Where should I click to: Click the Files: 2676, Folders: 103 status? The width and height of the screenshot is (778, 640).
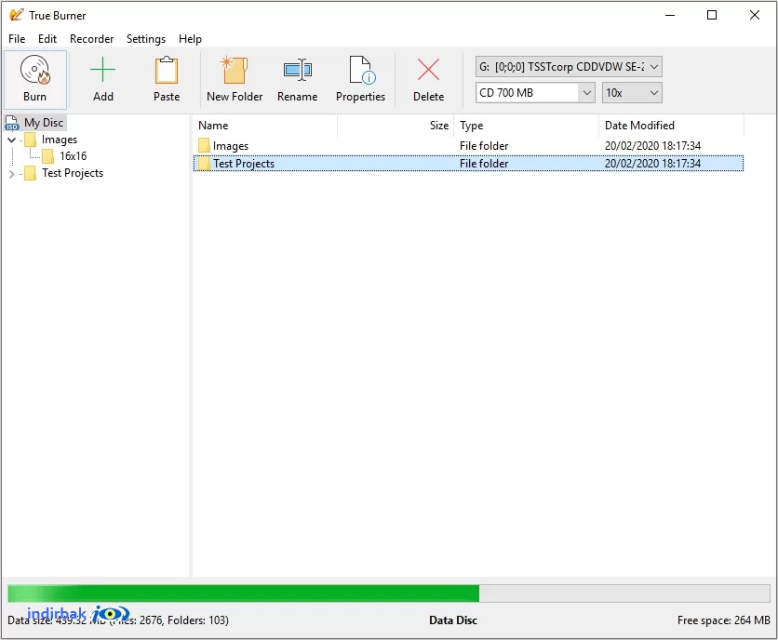[x=170, y=620]
